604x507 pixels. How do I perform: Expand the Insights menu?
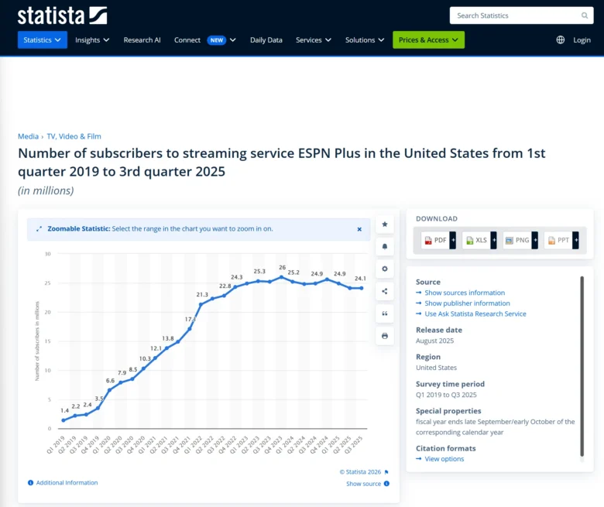click(92, 39)
